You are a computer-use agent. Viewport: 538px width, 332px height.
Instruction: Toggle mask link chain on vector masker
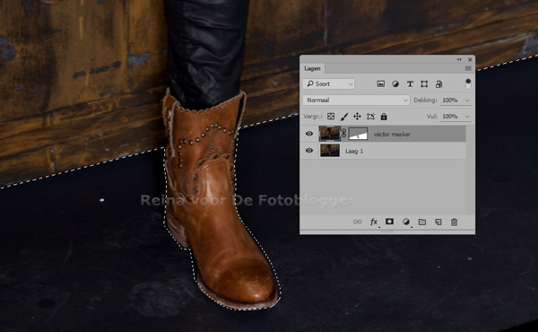(x=344, y=134)
